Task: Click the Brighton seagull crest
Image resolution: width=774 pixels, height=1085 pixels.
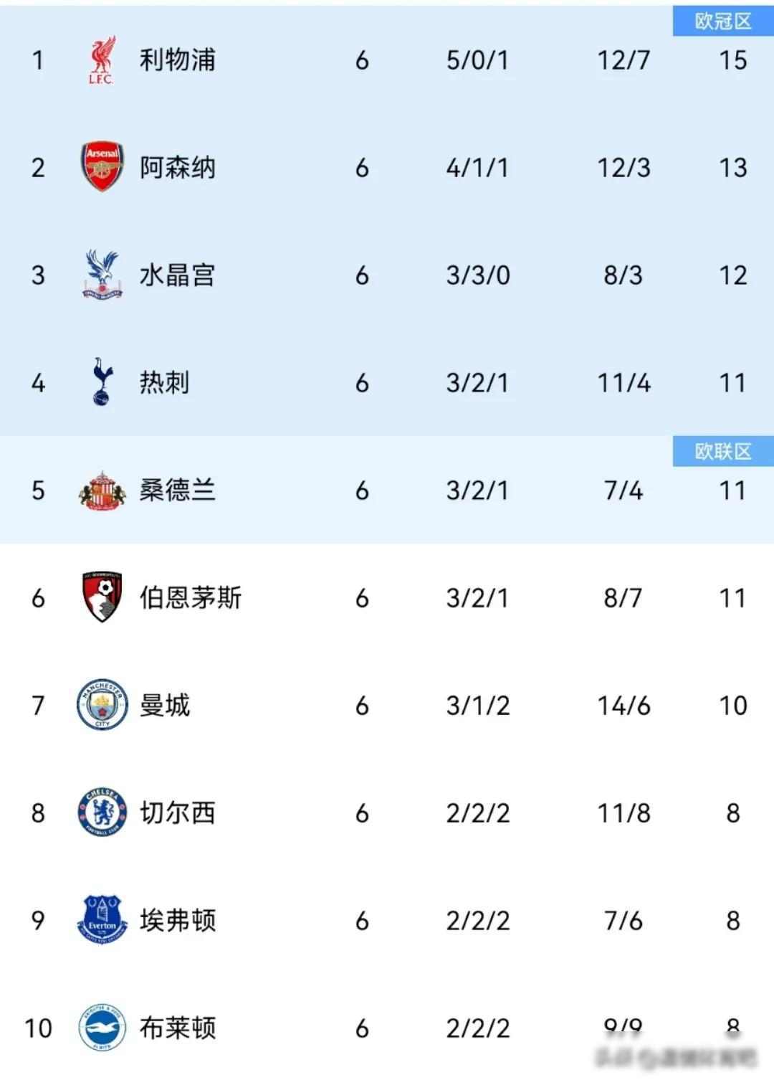Action: (x=102, y=1028)
